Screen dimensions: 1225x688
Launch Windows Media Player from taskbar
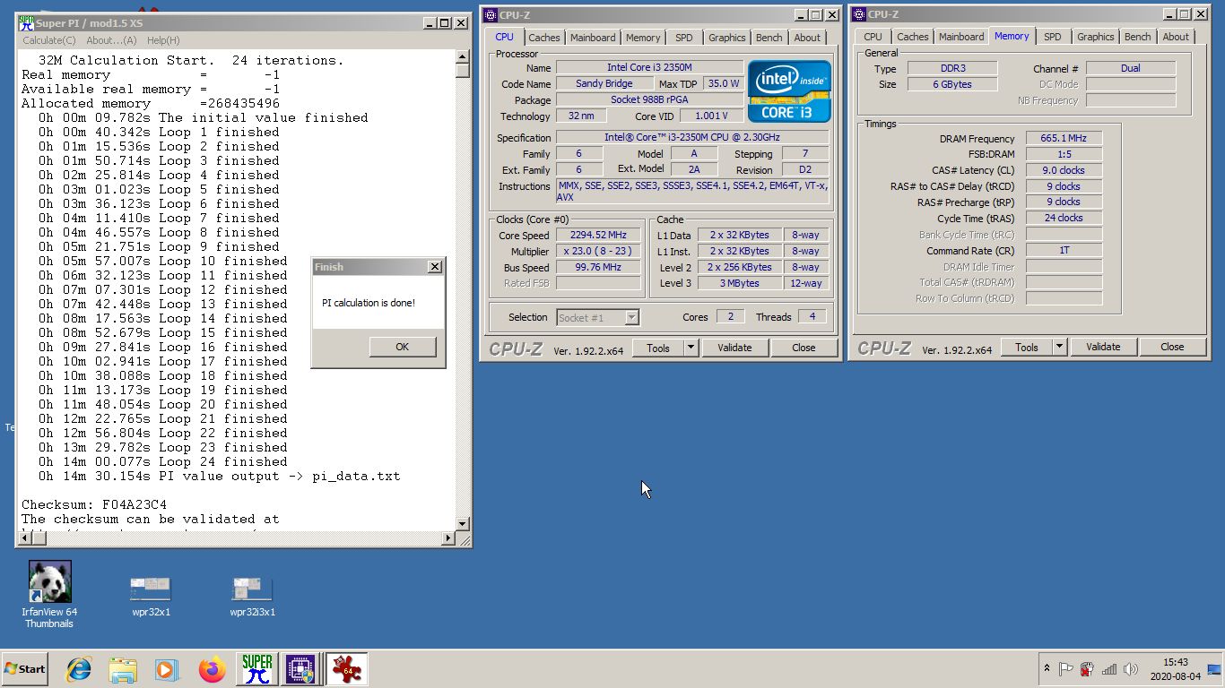point(167,669)
